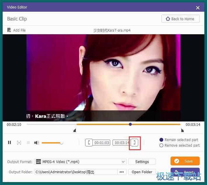The width and height of the screenshot is (207, 185).
Task: Click the MPEG format icon in dropdown
Action: point(38,162)
